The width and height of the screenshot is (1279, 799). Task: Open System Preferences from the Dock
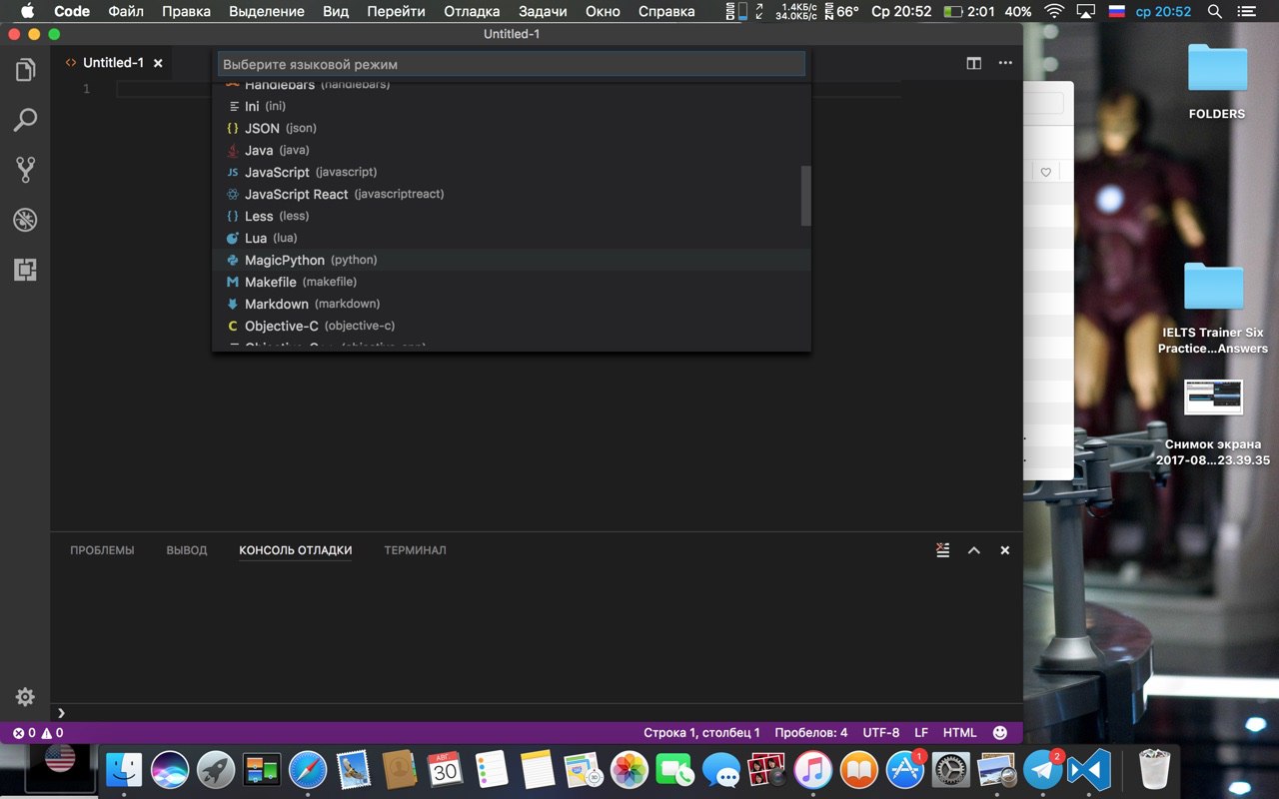(951, 769)
